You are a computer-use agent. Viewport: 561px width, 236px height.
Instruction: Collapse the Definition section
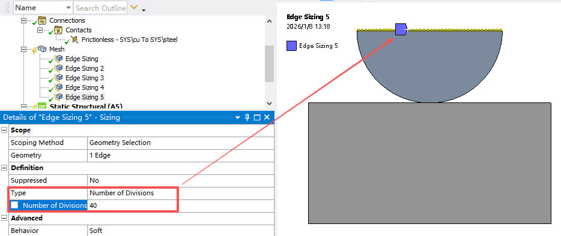pos(4,168)
